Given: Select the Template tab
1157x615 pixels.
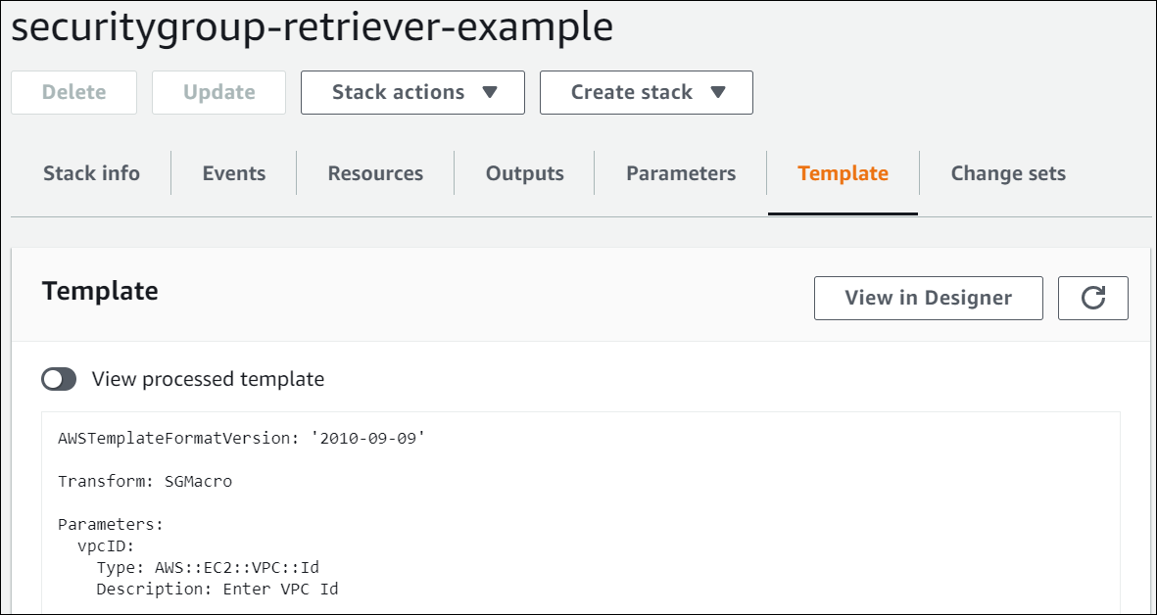Looking at the screenshot, I should click(843, 173).
